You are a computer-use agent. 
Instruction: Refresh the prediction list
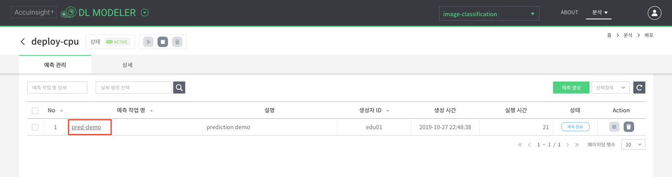tap(639, 87)
